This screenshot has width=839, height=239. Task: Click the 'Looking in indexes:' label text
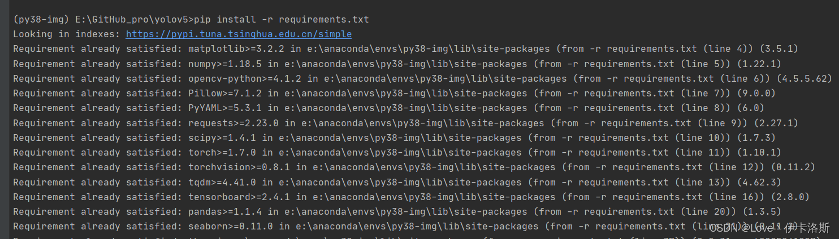[67, 34]
